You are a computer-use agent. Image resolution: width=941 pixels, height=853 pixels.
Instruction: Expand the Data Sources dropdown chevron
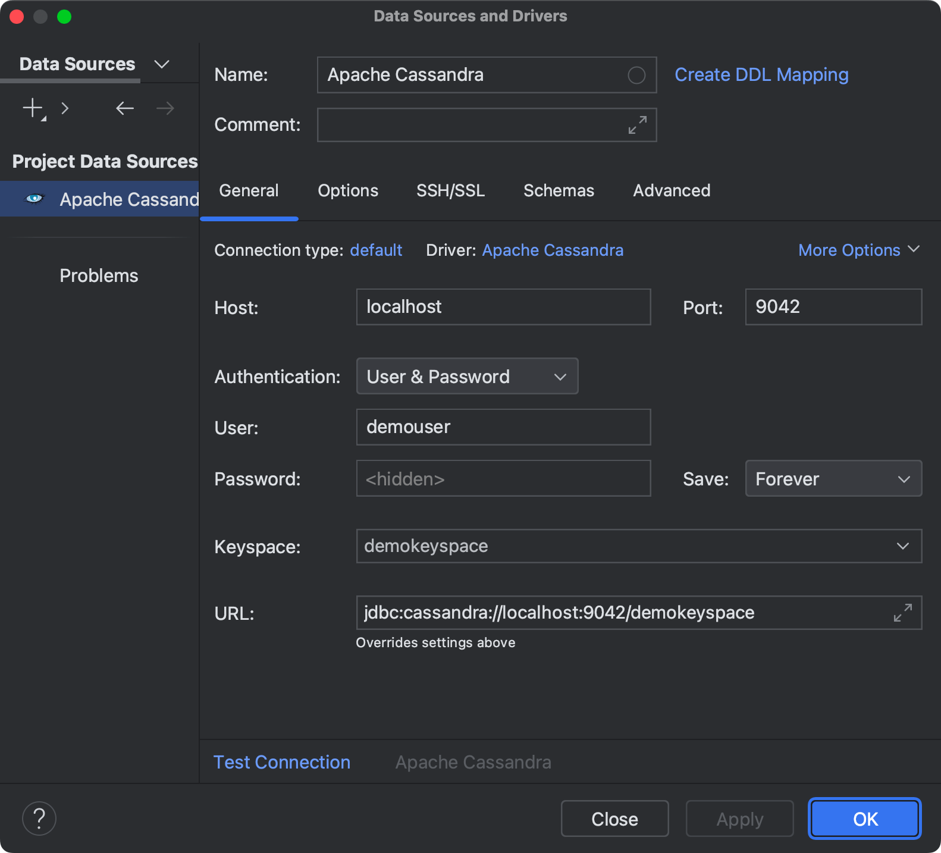162,64
